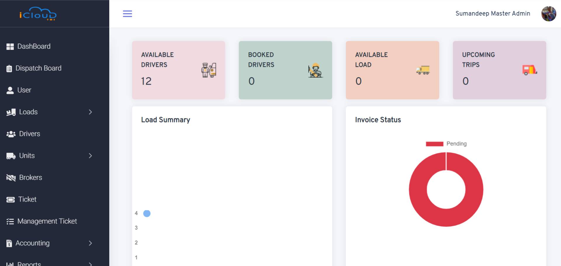Open the Units menu item

click(27, 156)
